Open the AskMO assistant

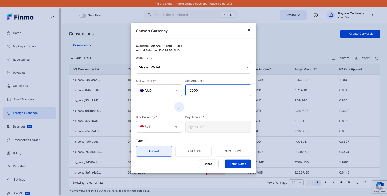(18, 193)
